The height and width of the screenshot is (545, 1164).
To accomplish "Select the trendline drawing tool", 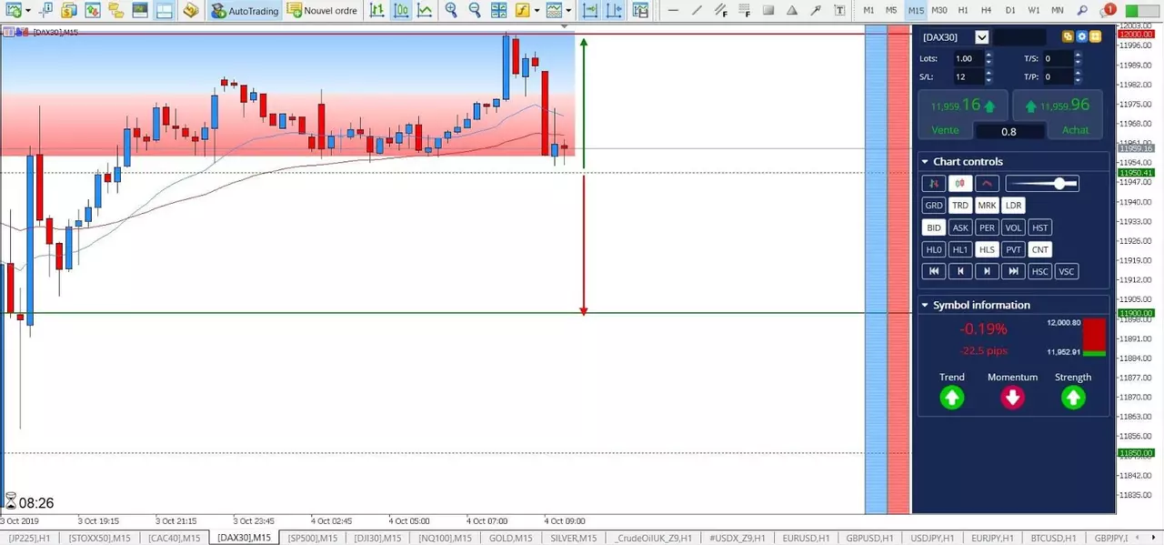I will [x=697, y=10].
